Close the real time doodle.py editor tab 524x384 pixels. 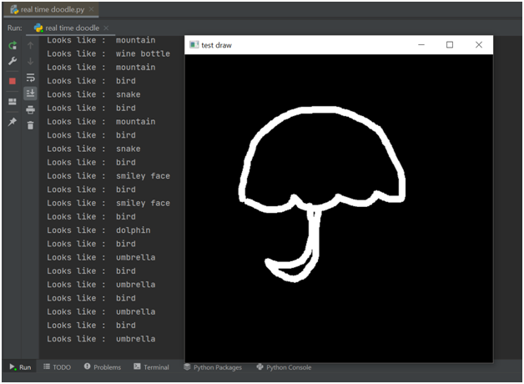91,9
